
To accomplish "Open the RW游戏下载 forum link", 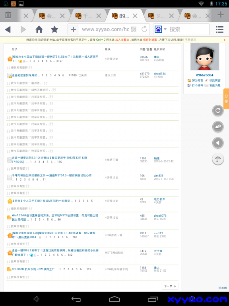I will click(x=114, y=235).
